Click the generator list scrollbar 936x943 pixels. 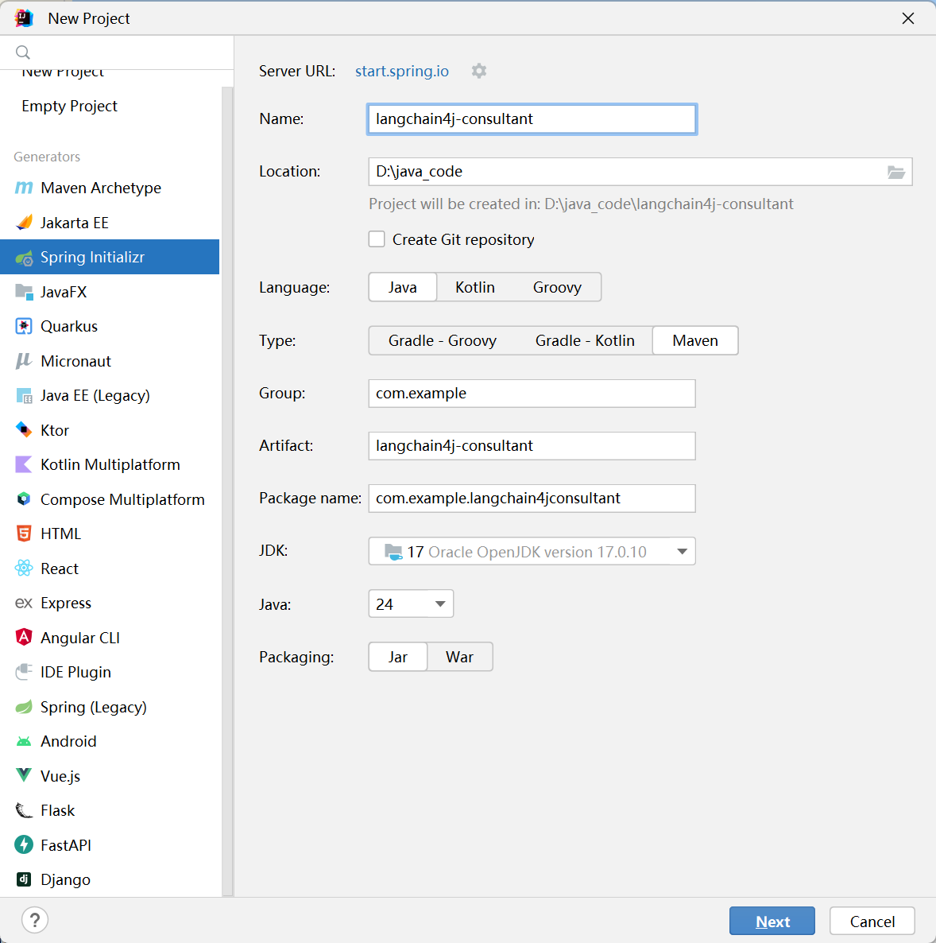(x=227, y=491)
